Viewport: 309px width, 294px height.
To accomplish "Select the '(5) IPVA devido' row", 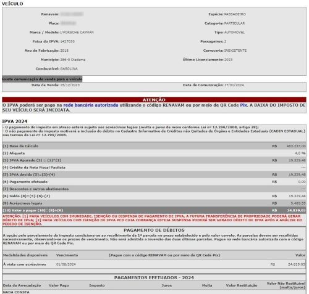I will coord(154,174).
